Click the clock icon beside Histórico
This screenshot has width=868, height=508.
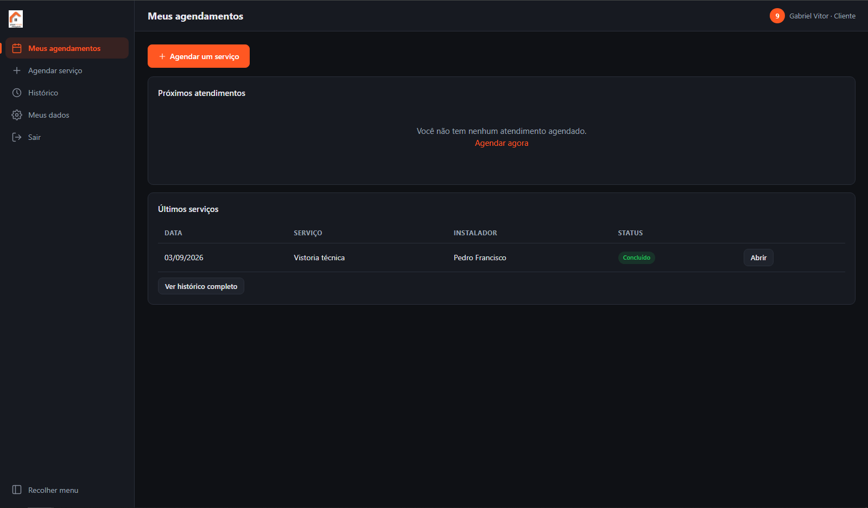tap(17, 93)
